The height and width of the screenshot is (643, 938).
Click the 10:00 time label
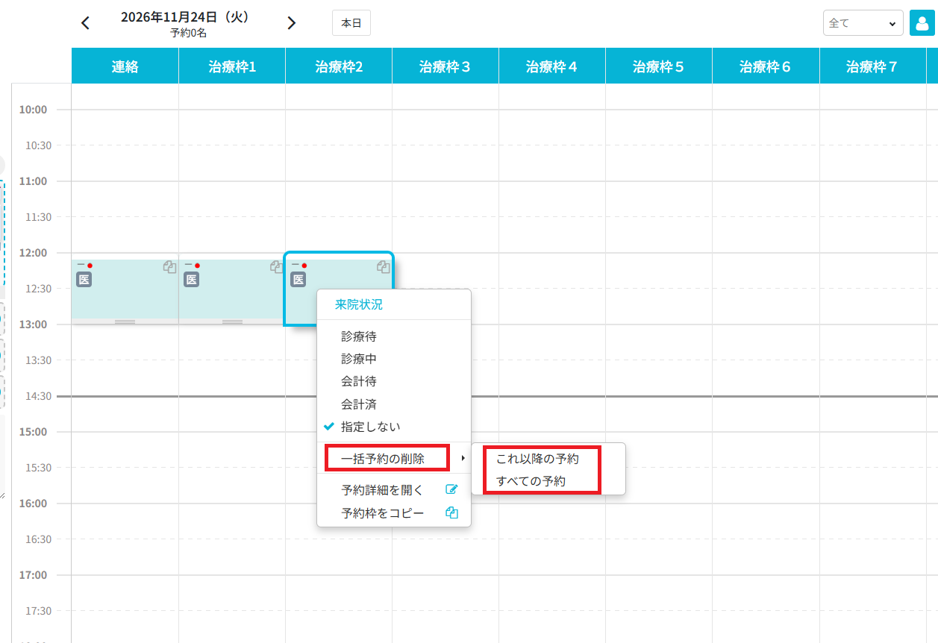[34, 110]
